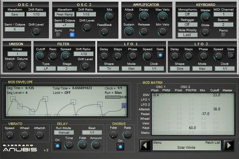
Task: Click the Amplificator Attack knob
Action: [129, 16]
